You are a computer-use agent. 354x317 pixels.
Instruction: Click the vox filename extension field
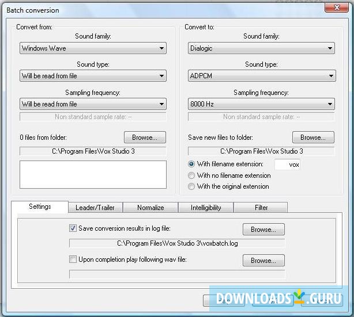(x=287, y=165)
